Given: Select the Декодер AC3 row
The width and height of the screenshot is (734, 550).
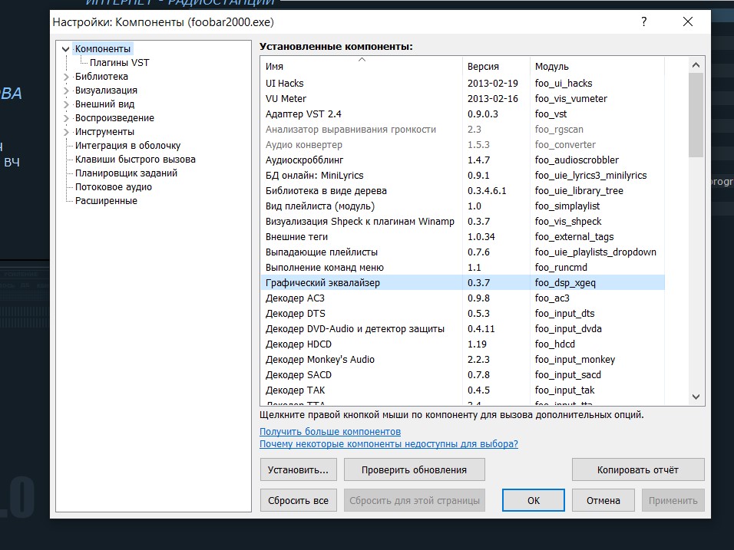Looking at the screenshot, I should coord(462,298).
